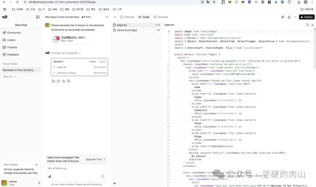Give a thumbs down to the response

(x=69, y=81)
